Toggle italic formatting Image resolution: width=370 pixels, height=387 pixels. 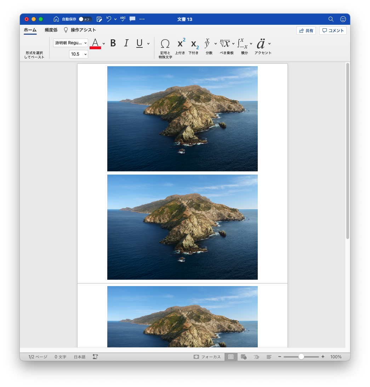[126, 43]
